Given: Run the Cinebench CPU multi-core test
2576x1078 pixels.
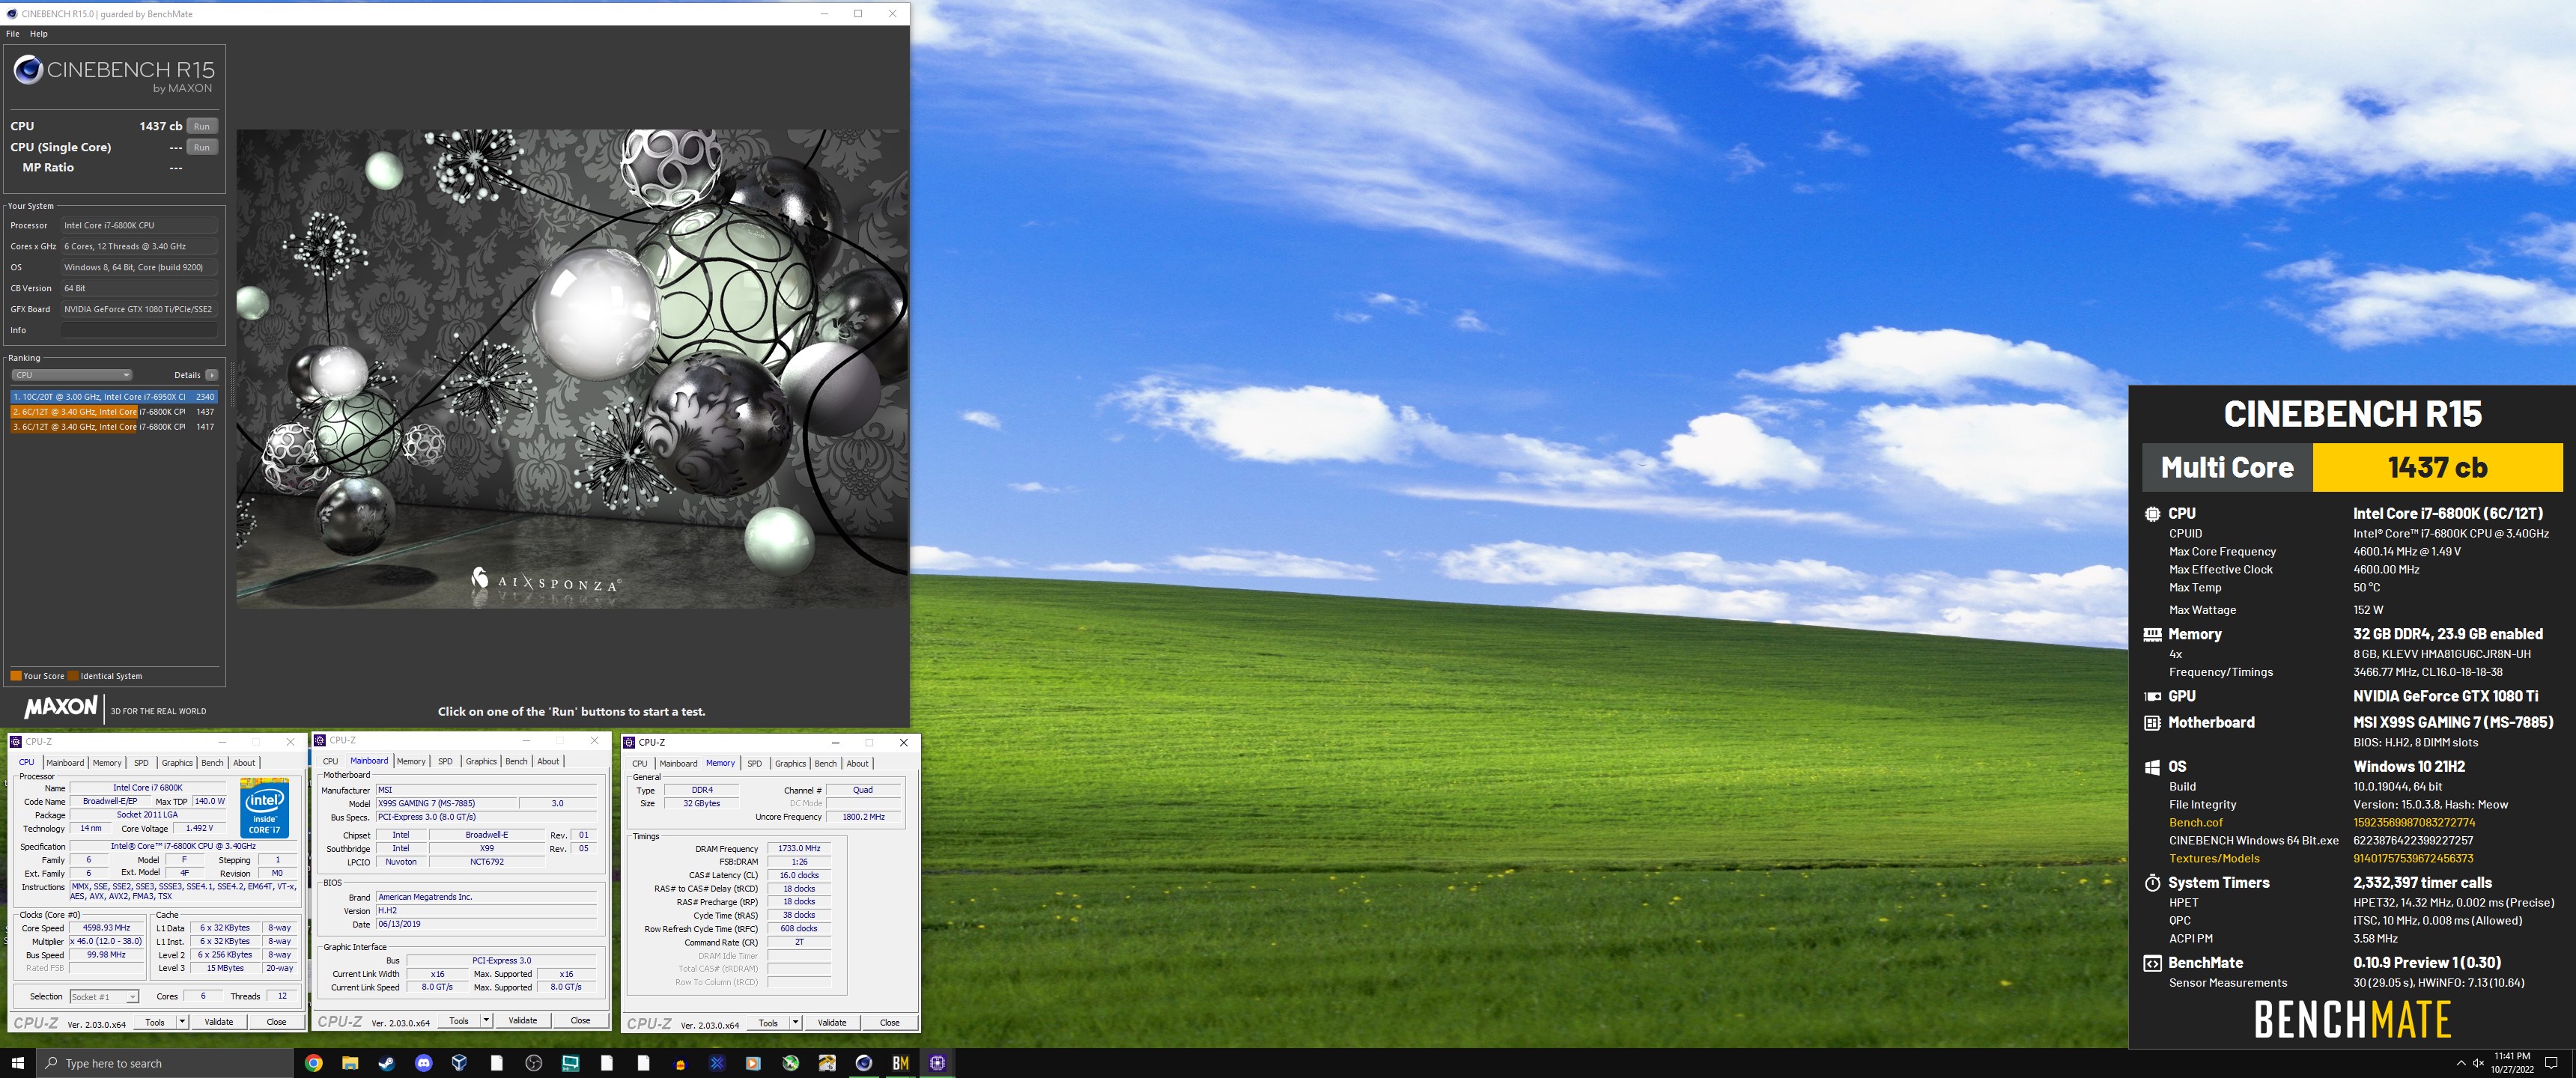Looking at the screenshot, I should click(x=202, y=126).
